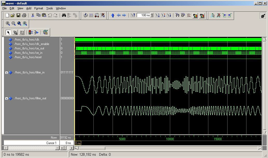
Task: Click the Zoom In magnifier icon
Action: click(x=8, y=24)
